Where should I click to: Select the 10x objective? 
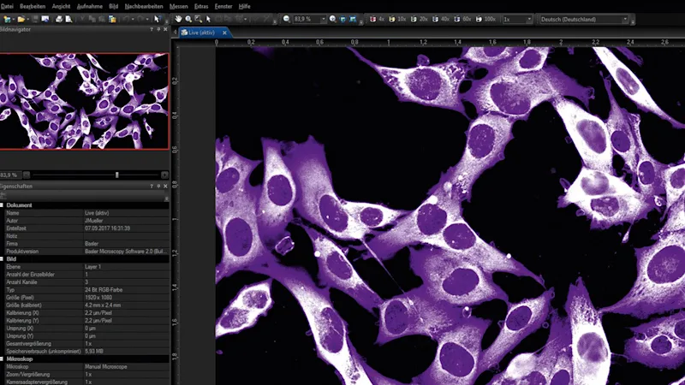[397, 19]
